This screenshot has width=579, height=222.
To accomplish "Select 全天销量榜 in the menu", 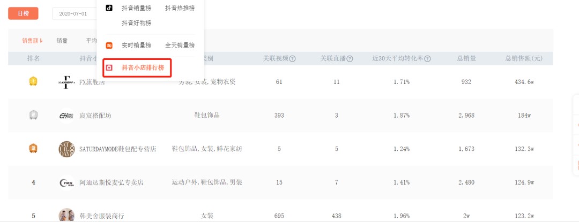I will pos(180,45).
